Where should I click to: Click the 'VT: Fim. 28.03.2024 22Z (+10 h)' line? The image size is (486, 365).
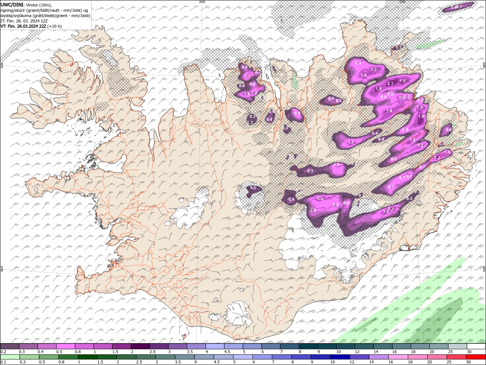click(x=31, y=26)
